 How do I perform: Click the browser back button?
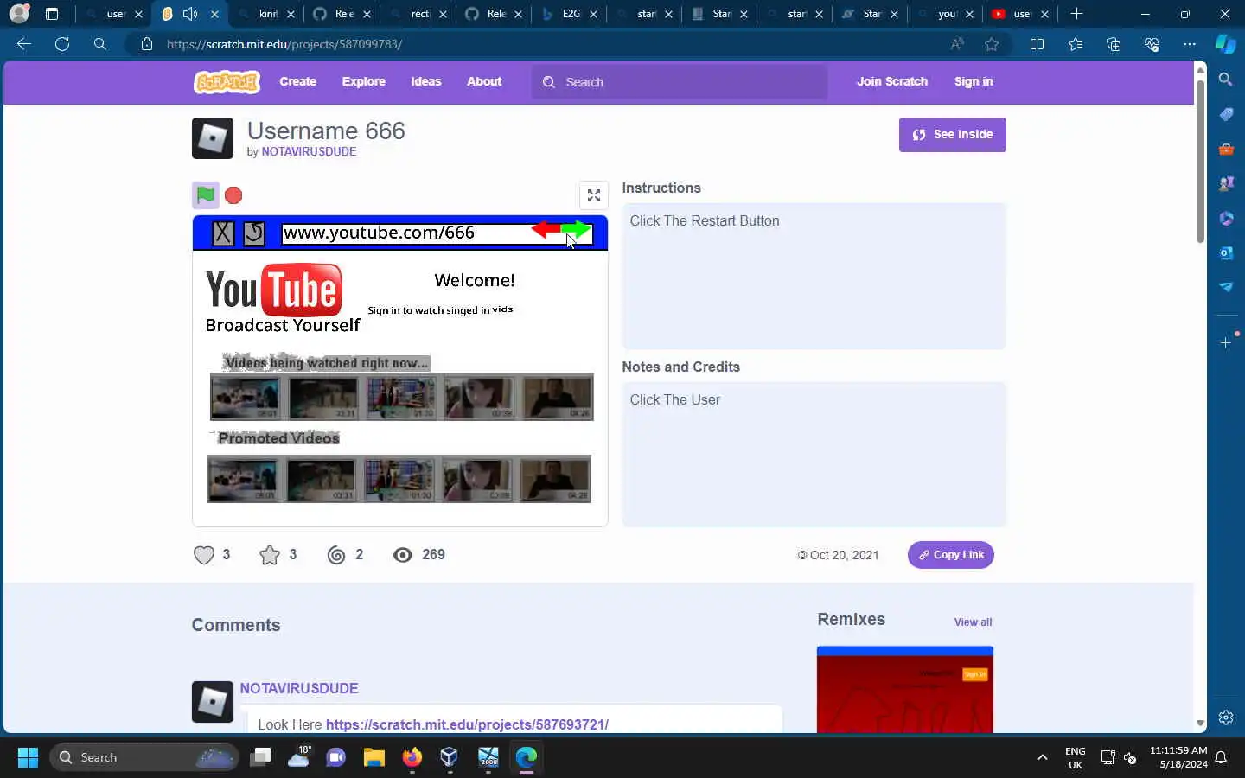point(24,44)
